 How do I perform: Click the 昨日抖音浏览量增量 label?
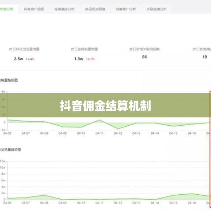coord(24,49)
